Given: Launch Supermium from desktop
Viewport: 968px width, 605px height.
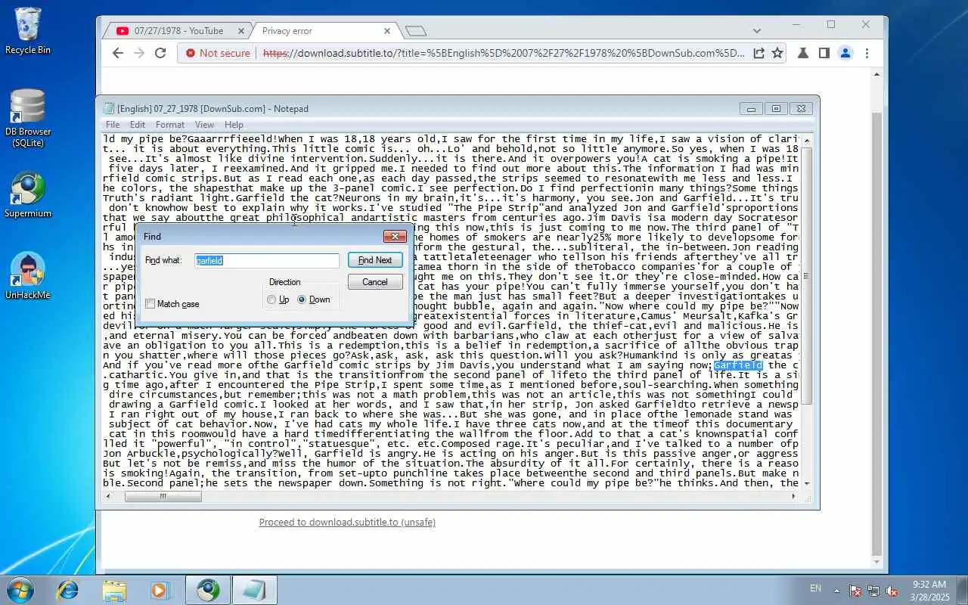Looking at the screenshot, I should tap(28, 195).
